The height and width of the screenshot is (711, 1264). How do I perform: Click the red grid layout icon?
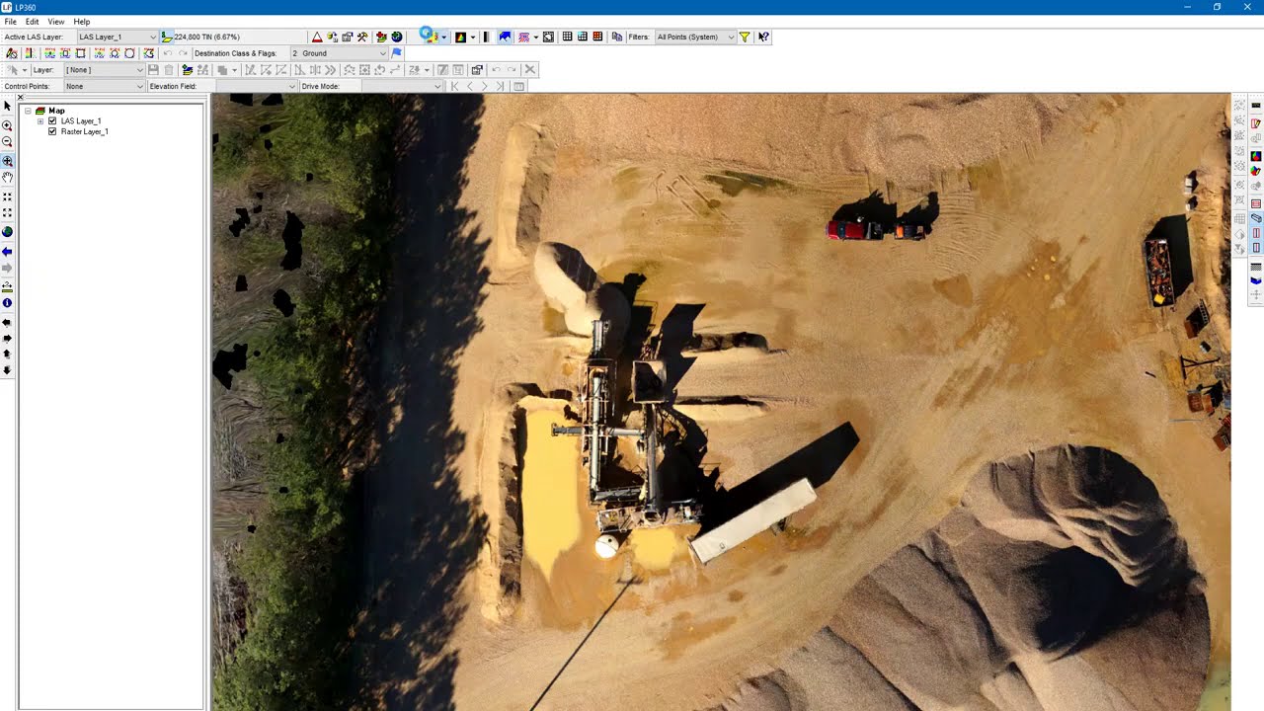tap(597, 38)
